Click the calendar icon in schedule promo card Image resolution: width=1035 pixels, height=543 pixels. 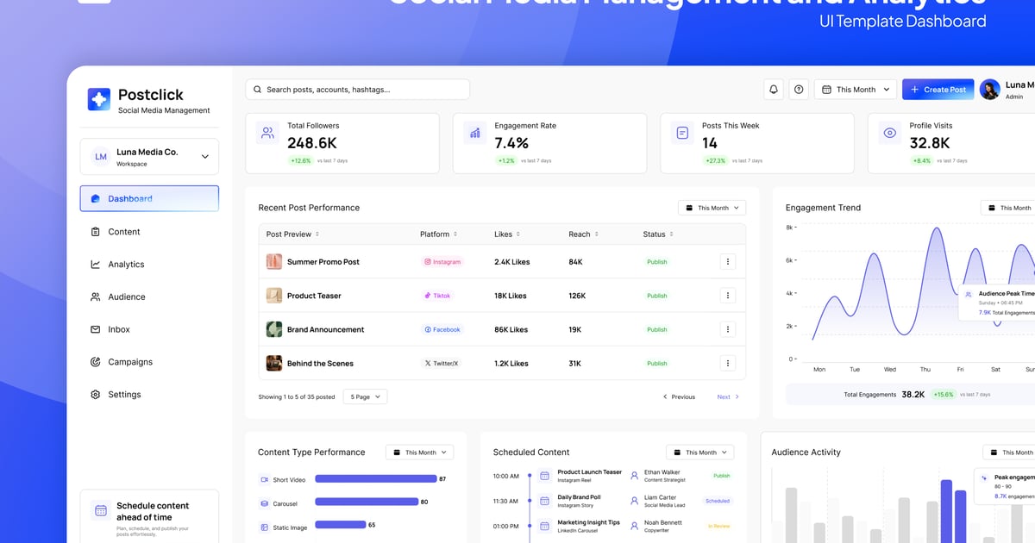click(x=100, y=510)
